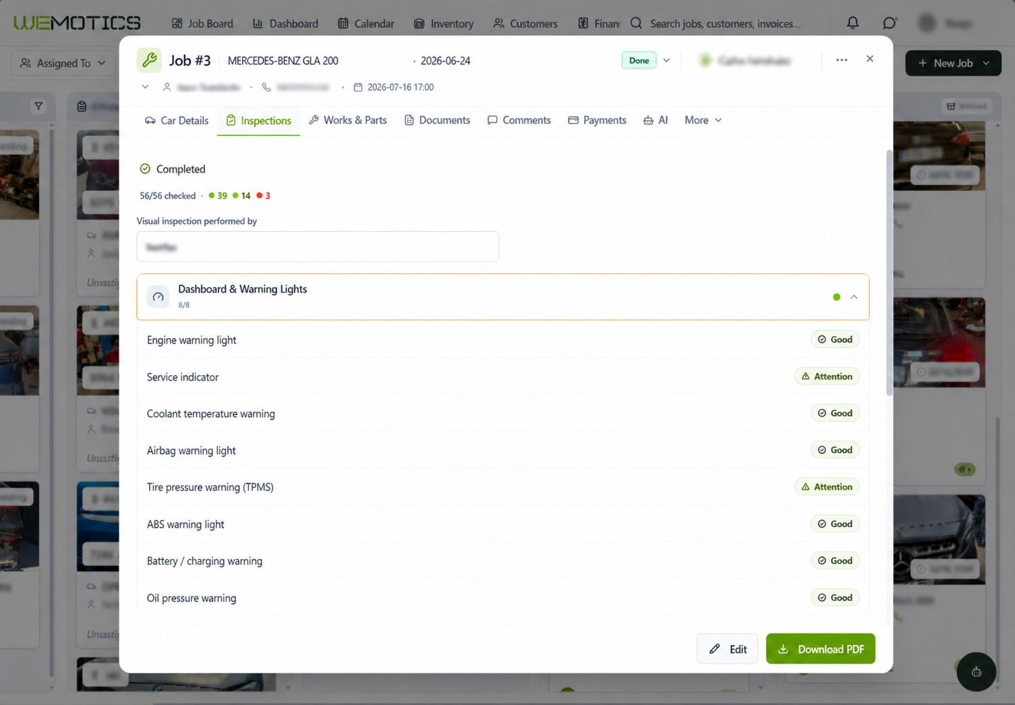Open Inventory in top navigation
The image size is (1015, 705).
click(443, 24)
